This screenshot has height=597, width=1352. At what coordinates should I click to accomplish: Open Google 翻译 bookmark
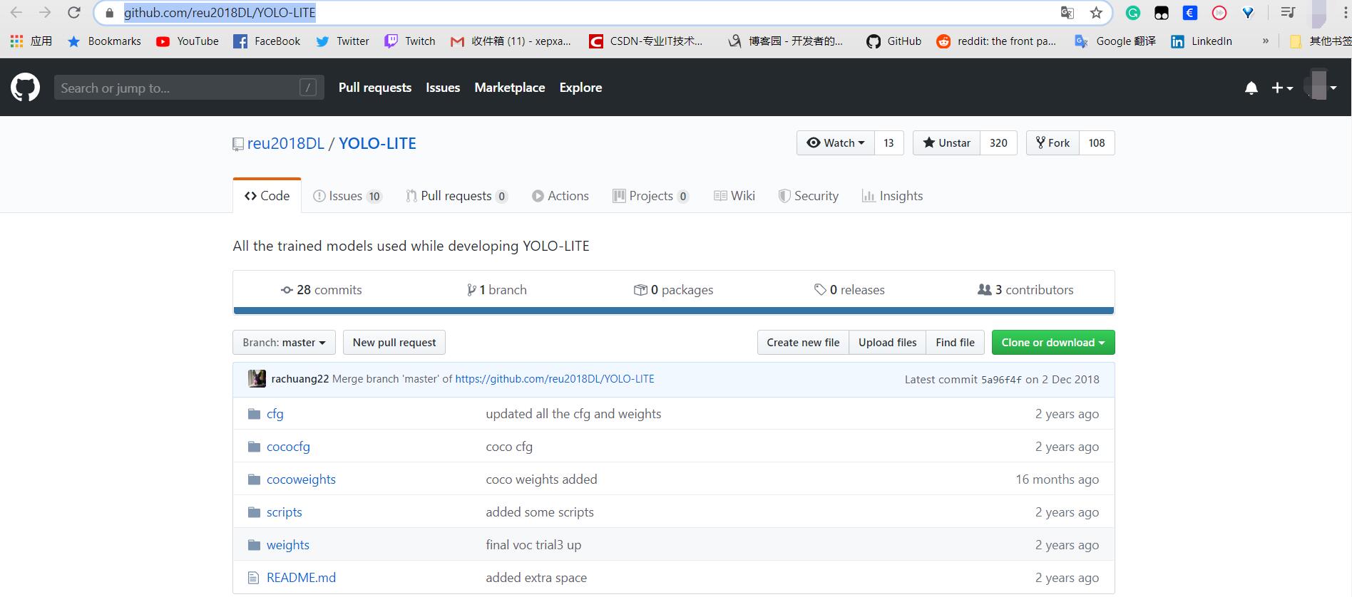pos(1115,41)
